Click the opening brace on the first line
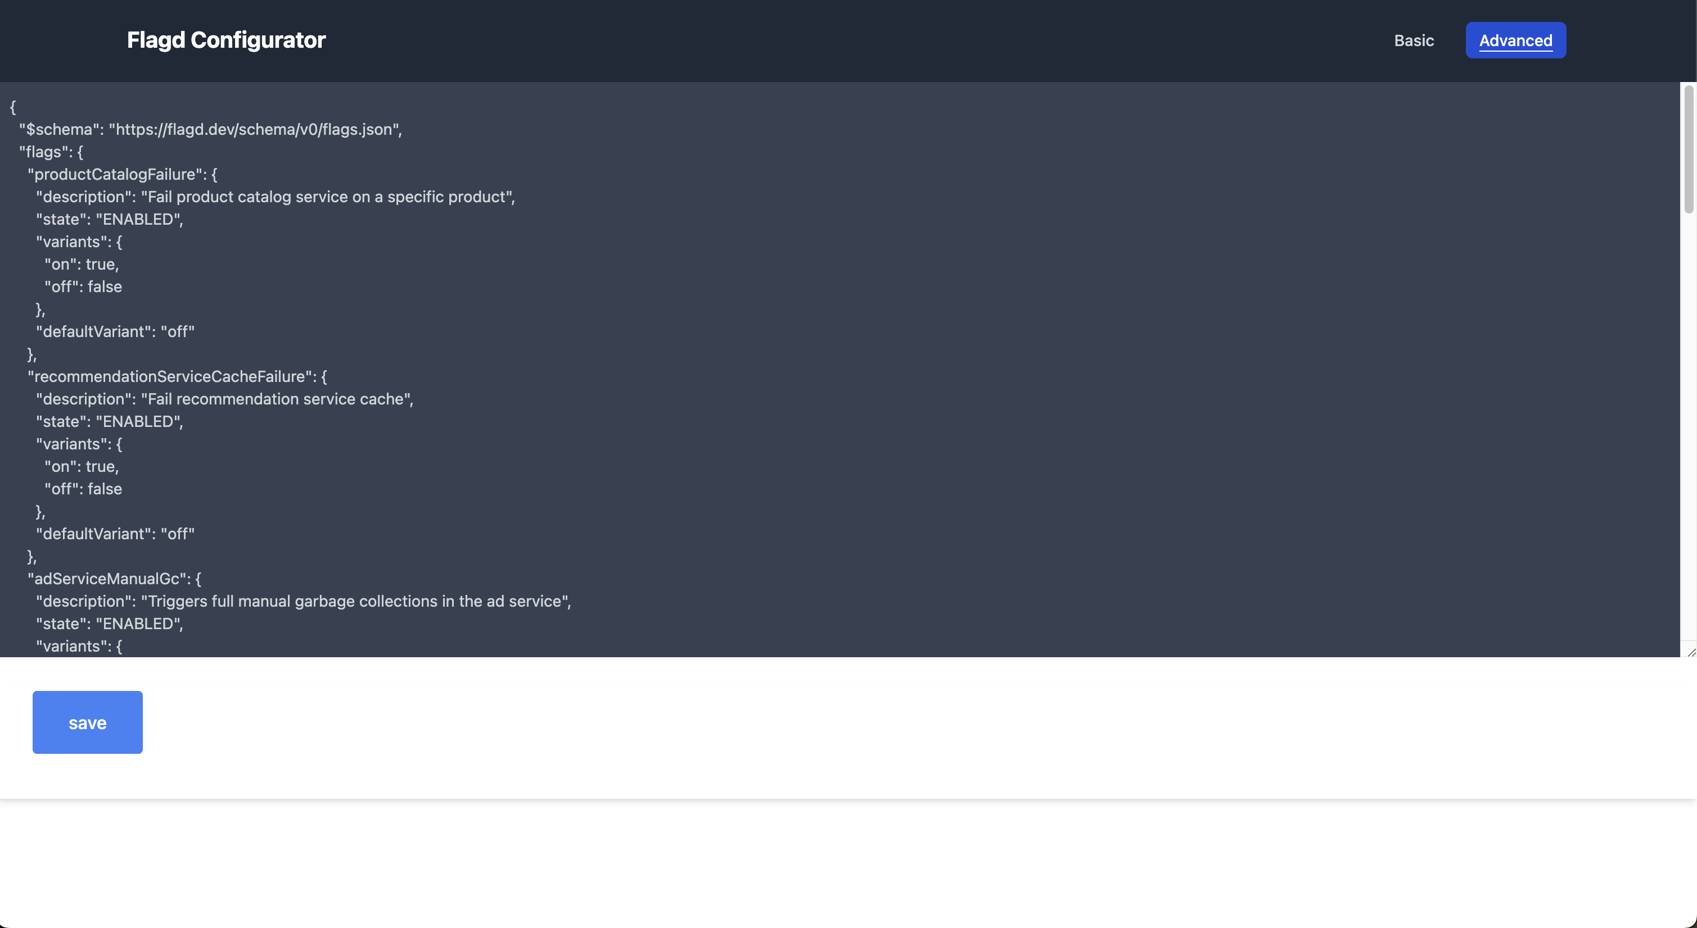1697x928 pixels. [13, 107]
